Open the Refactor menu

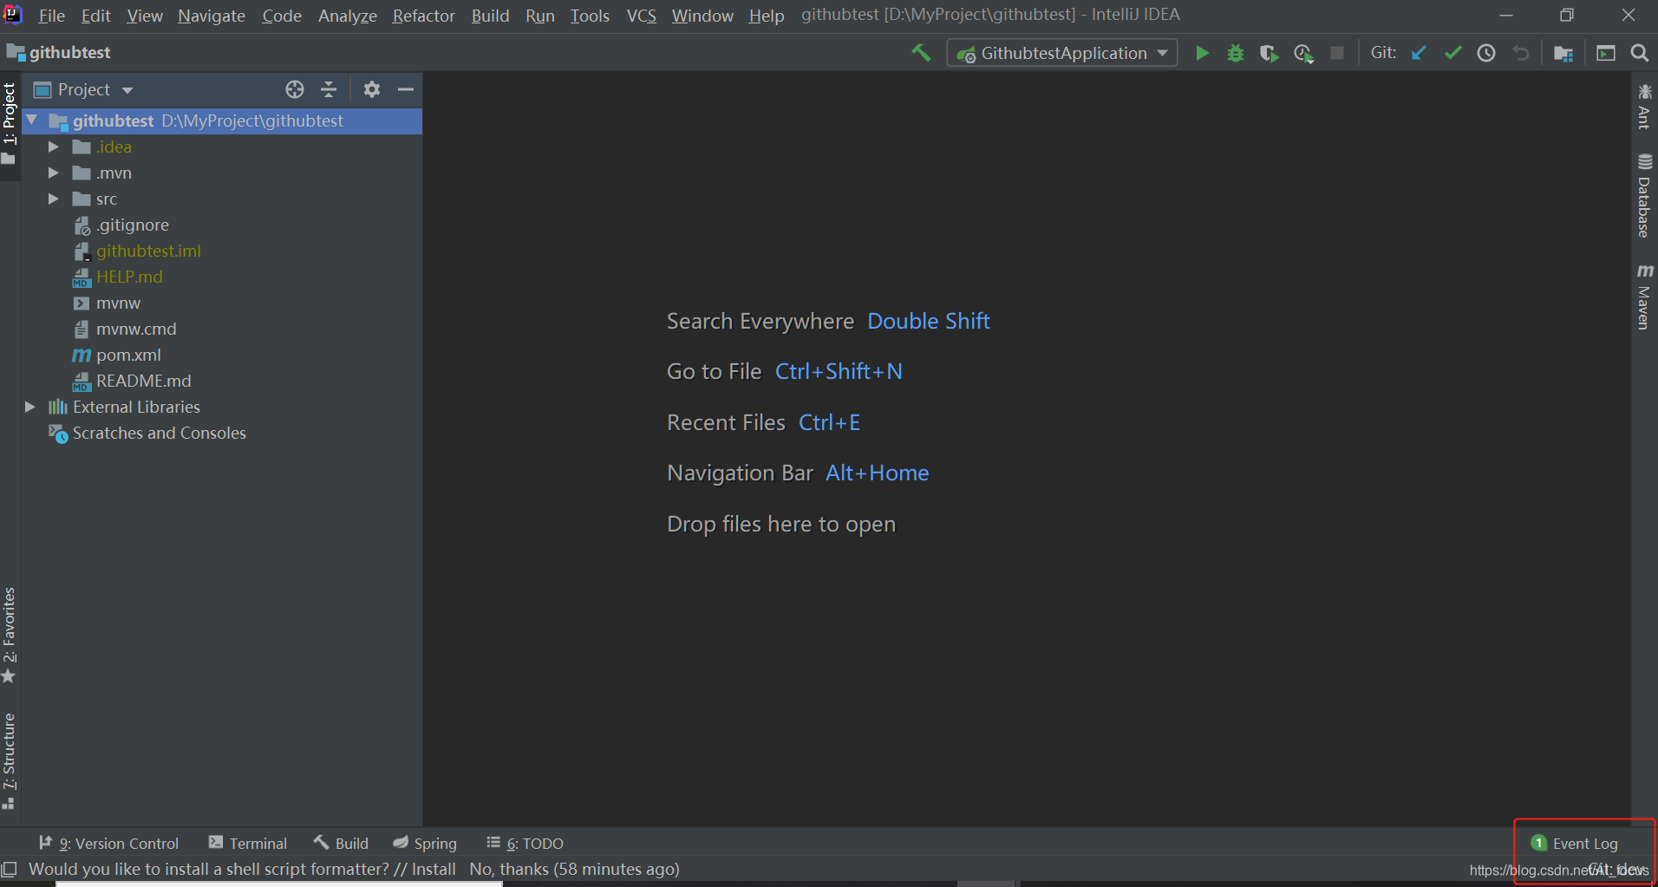point(423,16)
